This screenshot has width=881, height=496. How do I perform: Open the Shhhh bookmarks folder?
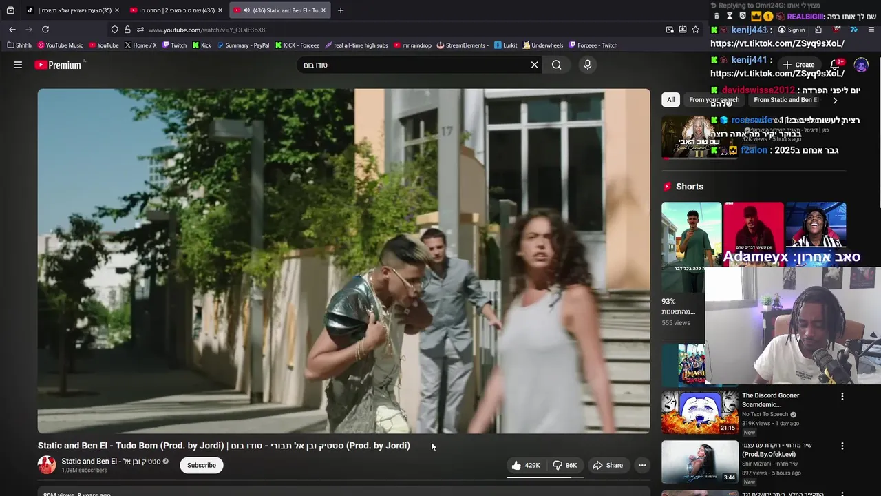click(19, 45)
